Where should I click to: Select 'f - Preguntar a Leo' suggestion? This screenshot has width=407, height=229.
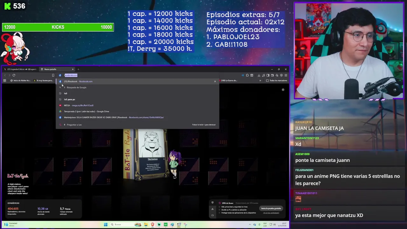(x=137, y=125)
